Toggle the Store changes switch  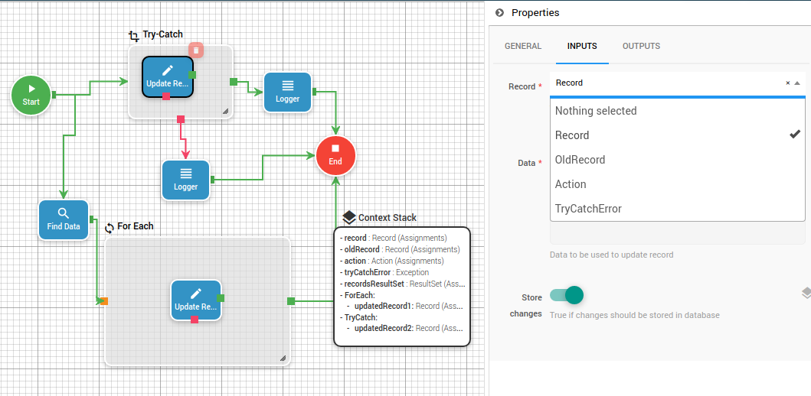567,295
